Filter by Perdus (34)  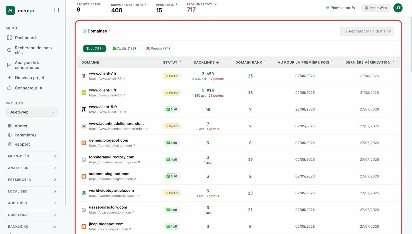click(x=158, y=48)
